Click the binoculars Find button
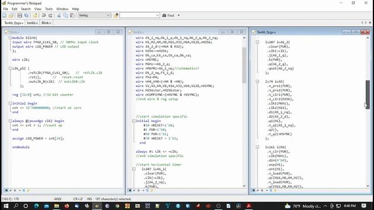 coord(168,16)
